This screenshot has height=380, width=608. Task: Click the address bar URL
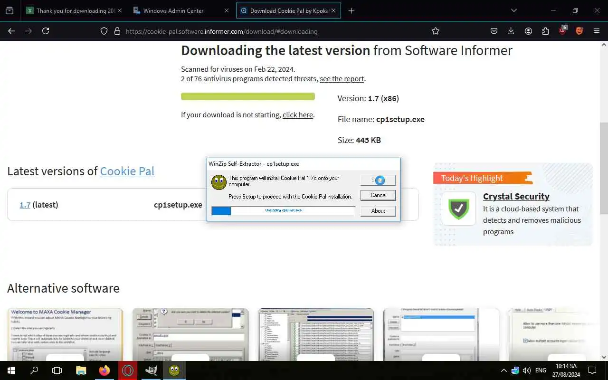(x=221, y=31)
